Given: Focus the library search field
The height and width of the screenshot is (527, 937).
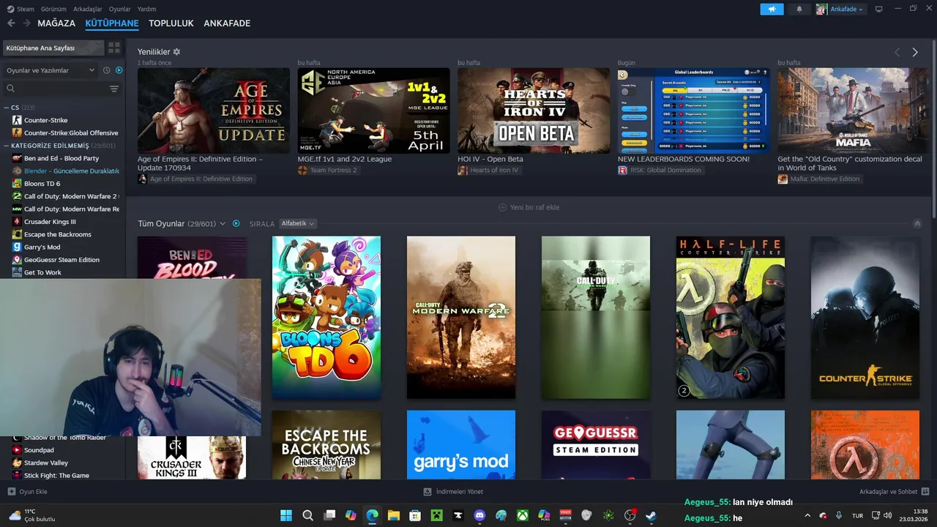Looking at the screenshot, I should [55, 89].
